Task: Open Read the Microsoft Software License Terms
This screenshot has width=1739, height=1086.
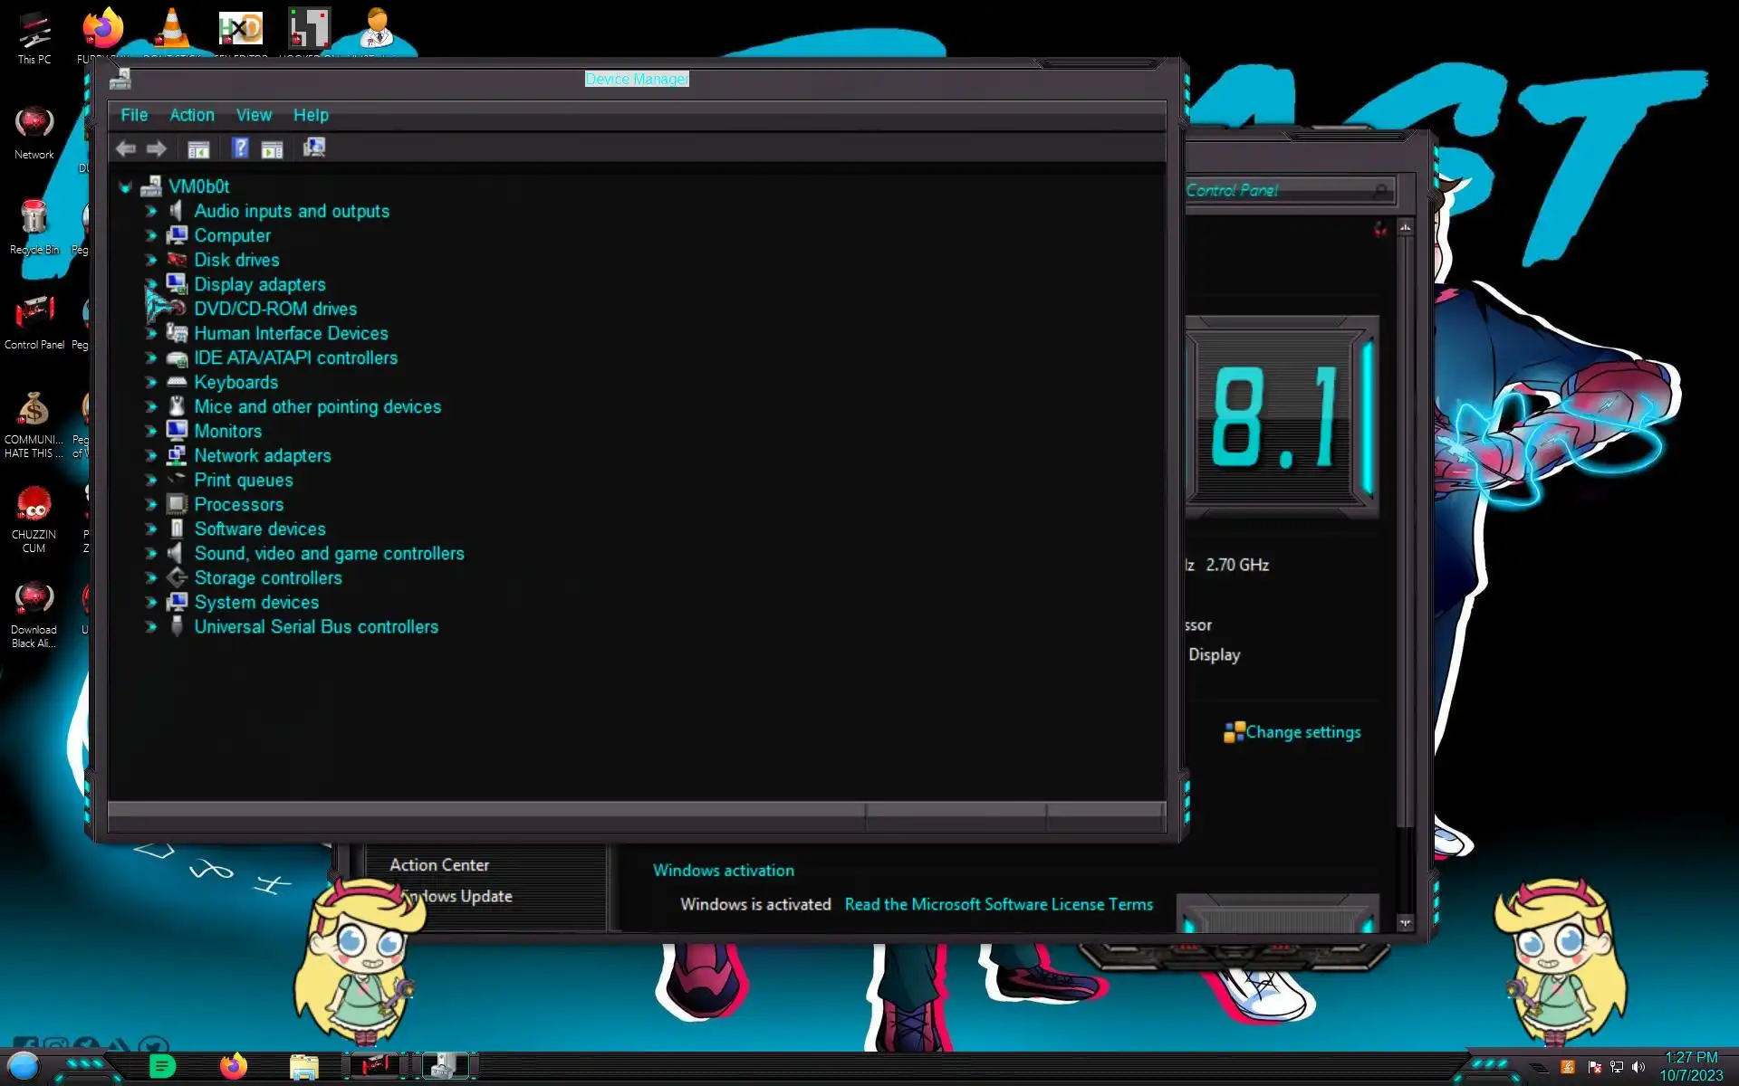Action: (x=998, y=904)
